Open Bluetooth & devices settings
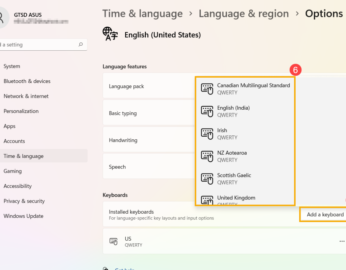The width and height of the screenshot is (346, 270). coord(27,81)
